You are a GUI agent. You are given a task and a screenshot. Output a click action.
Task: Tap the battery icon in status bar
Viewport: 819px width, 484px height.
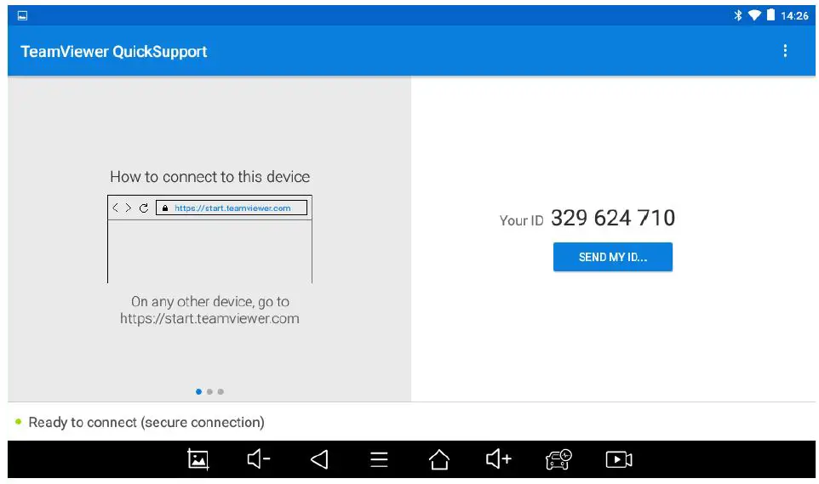[x=771, y=15]
